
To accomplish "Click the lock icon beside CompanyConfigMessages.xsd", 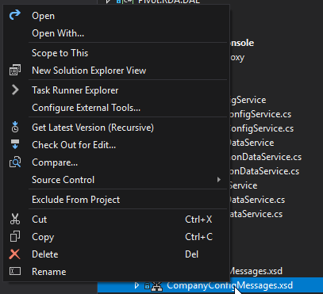I will click(147, 285).
